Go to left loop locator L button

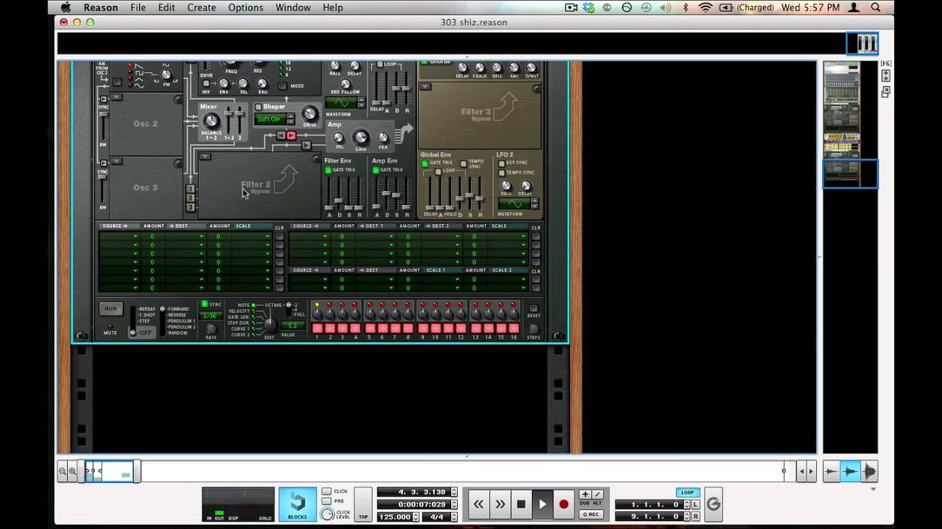click(695, 505)
